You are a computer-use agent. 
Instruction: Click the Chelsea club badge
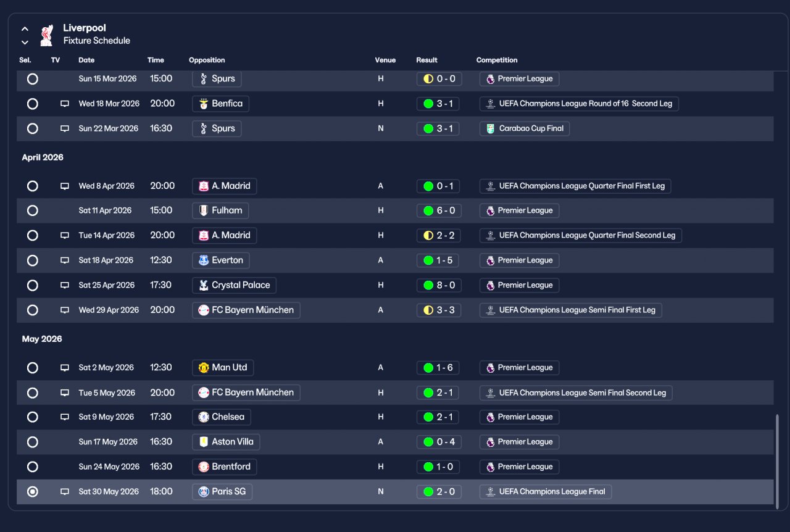(x=204, y=417)
